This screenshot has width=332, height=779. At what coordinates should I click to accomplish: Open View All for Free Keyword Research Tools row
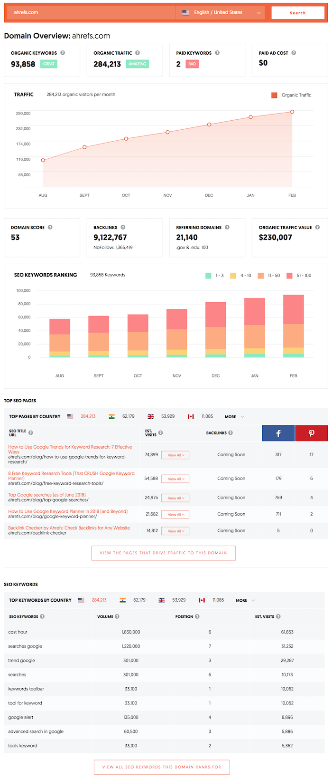coord(175,479)
